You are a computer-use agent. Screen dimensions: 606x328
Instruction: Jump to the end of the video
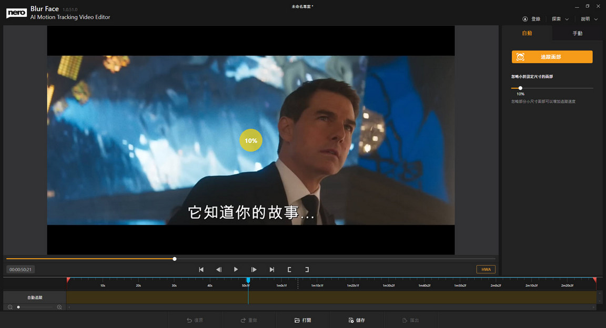271,270
